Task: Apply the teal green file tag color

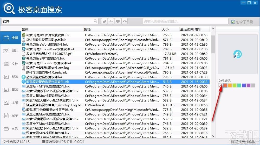Action: [x=239, y=85]
